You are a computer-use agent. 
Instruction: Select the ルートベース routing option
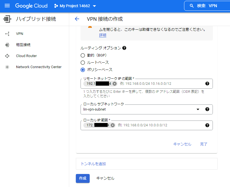pyautogui.click(x=83, y=62)
